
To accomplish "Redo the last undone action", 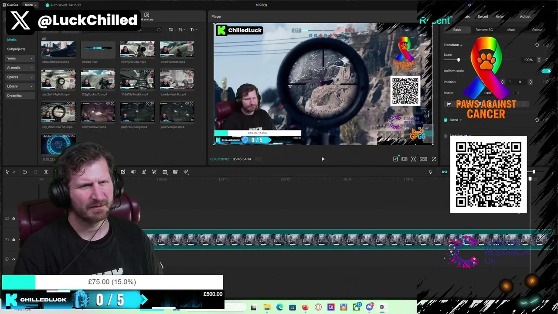I will (x=35, y=172).
